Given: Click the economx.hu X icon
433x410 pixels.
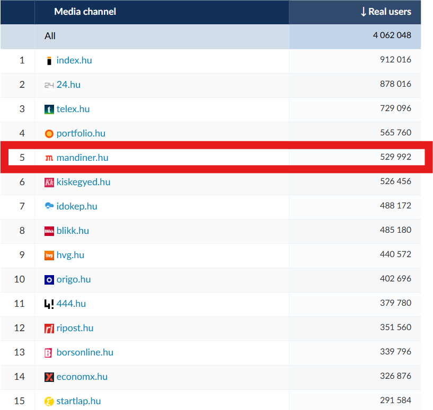Looking at the screenshot, I should (49, 377).
